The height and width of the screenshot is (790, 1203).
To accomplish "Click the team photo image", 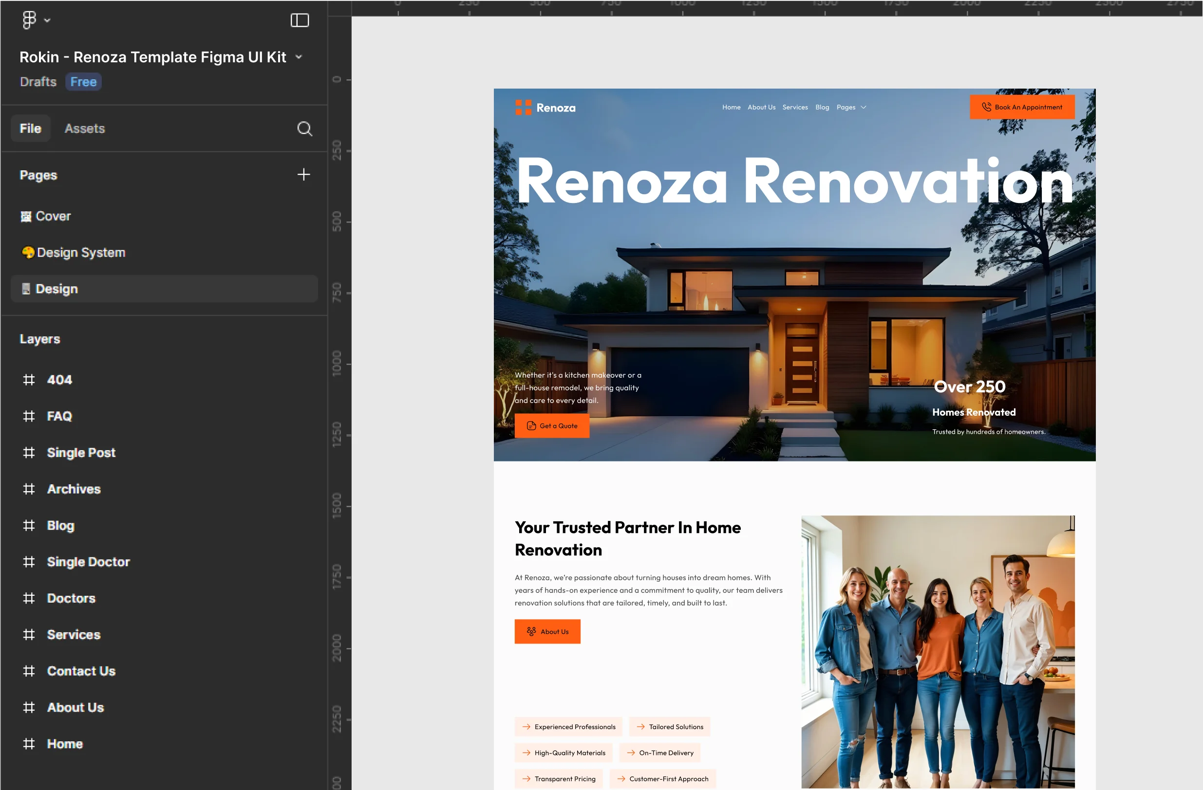I will (938, 652).
